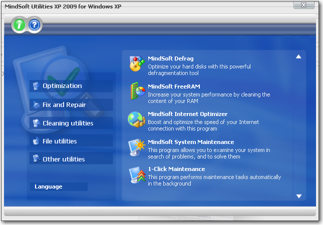The width and height of the screenshot is (323, 225).
Task: Select the Optimization category
Action: (x=71, y=86)
